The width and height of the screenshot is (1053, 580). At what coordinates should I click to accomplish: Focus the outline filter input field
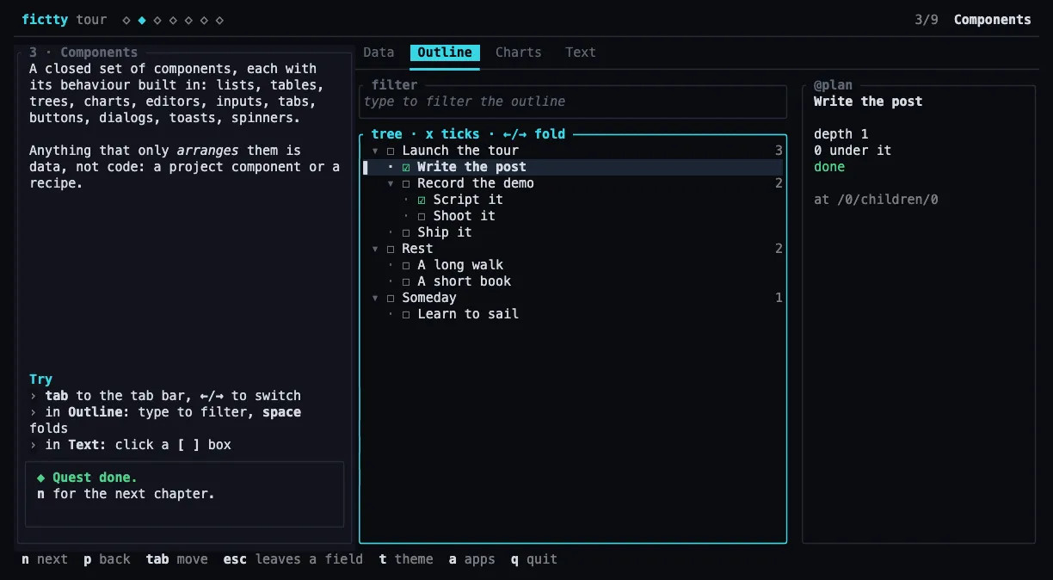click(x=573, y=102)
